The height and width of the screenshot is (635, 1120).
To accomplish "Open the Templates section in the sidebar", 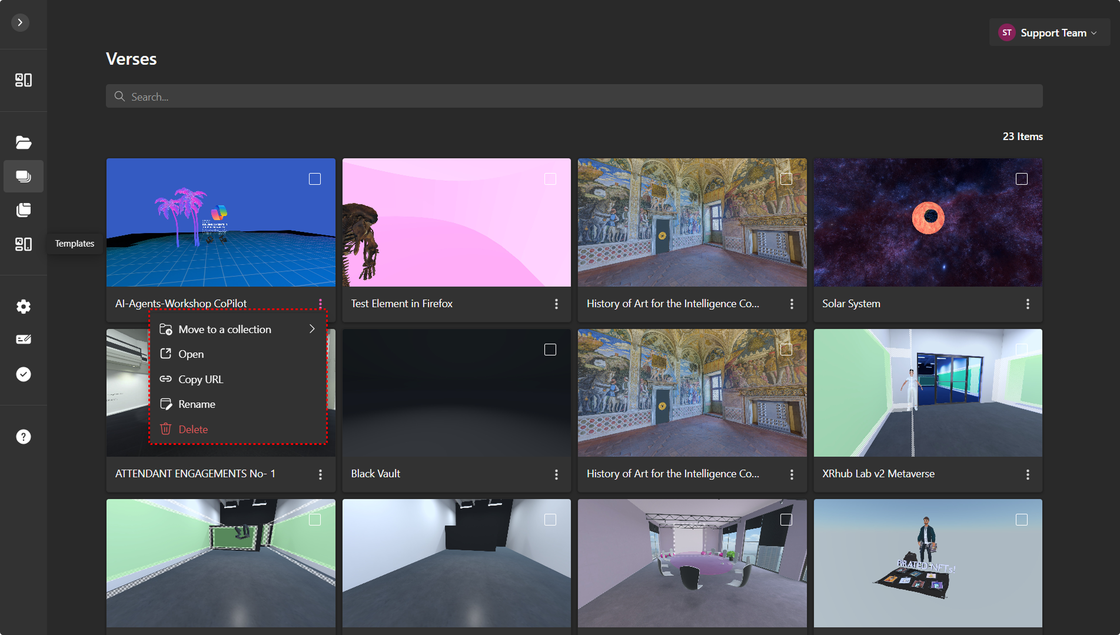I will pyautogui.click(x=24, y=244).
